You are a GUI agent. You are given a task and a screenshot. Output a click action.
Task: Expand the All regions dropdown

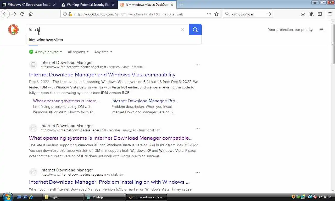pyautogui.click(x=78, y=52)
